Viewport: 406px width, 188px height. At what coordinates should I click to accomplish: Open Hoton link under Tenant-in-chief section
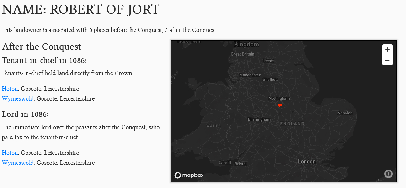tap(10, 89)
